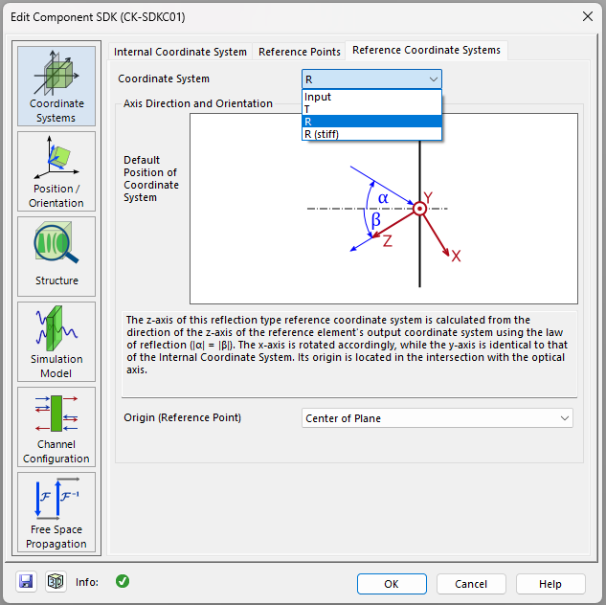The width and height of the screenshot is (606, 605).
Task: Choose R (stiff) from the dropdown list
Action: point(371,134)
